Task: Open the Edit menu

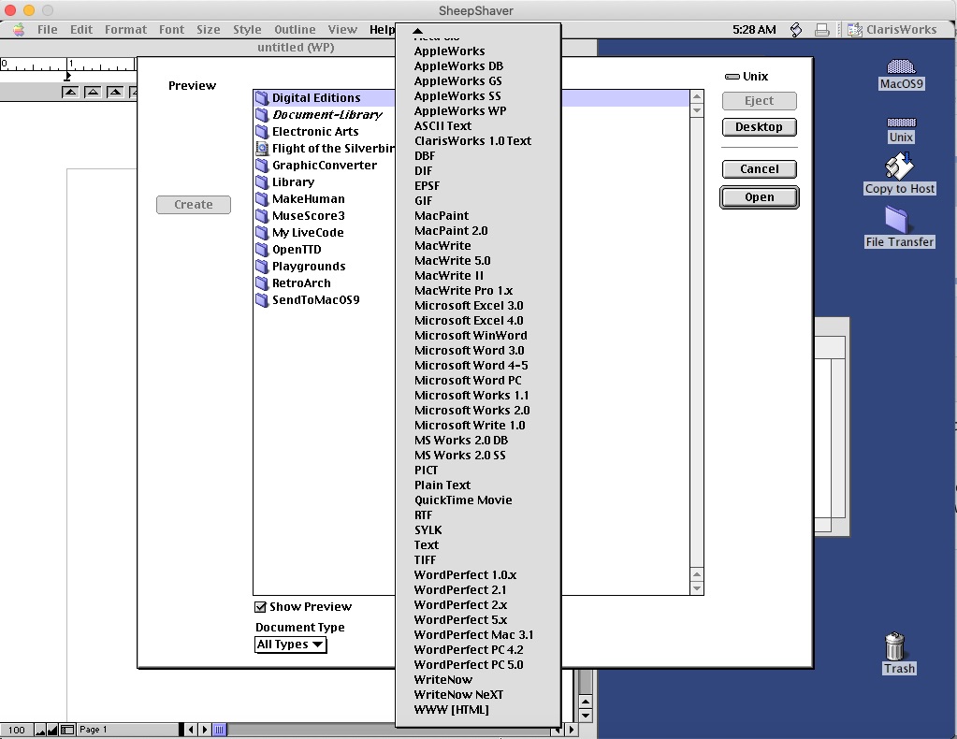Action: 81,29
